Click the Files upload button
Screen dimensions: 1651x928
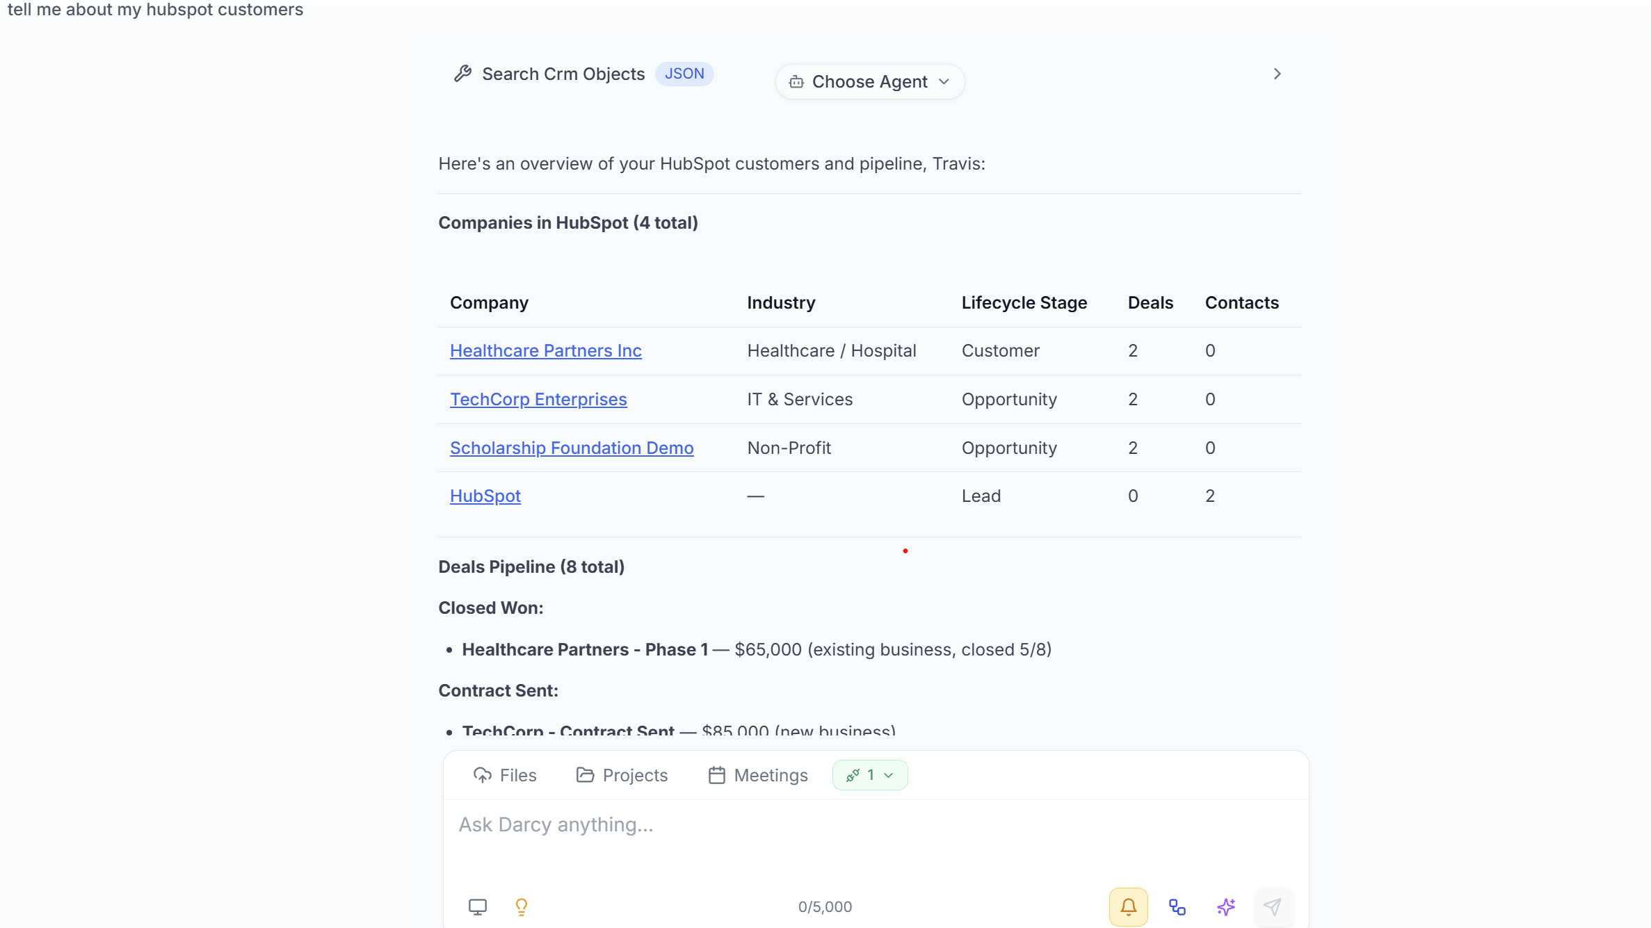505,775
